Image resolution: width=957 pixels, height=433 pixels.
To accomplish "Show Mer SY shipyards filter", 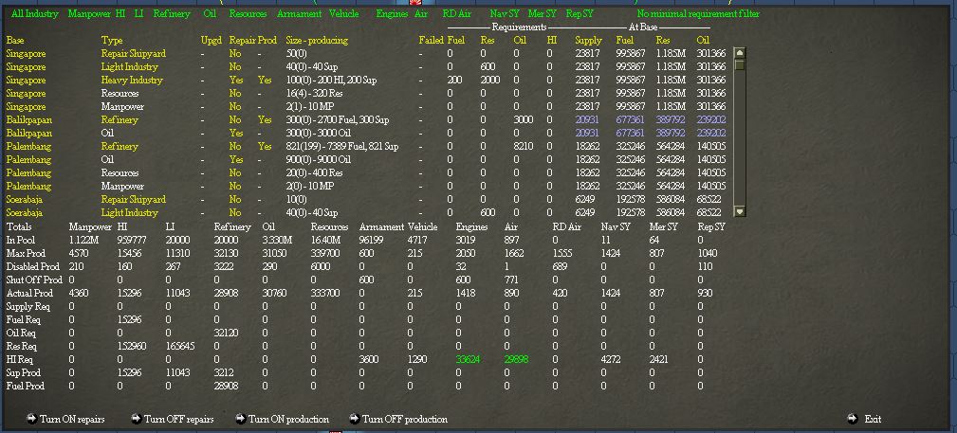I will [542, 13].
